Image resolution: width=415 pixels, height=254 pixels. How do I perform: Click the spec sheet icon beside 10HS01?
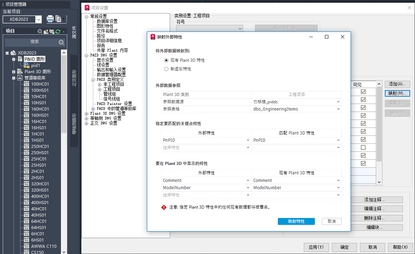point(26,103)
